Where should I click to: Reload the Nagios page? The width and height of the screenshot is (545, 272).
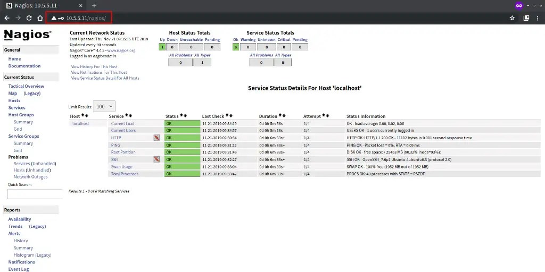click(x=29, y=18)
